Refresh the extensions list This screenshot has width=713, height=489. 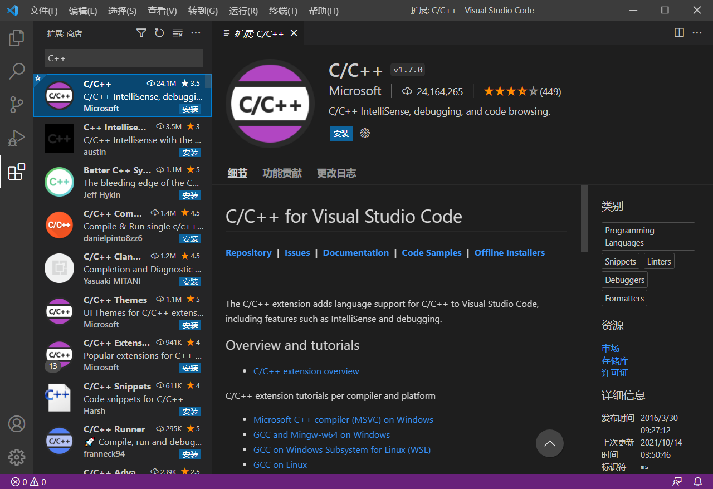click(x=159, y=33)
